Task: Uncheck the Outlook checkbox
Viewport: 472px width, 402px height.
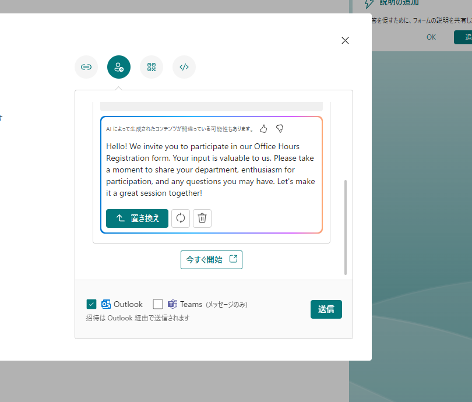Action: pyautogui.click(x=91, y=304)
